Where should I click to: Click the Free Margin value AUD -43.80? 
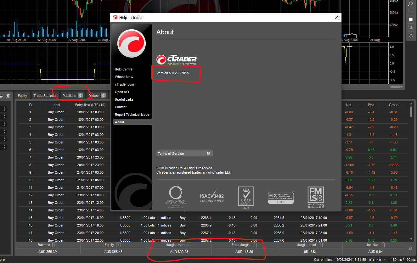[x=244, y=252]
